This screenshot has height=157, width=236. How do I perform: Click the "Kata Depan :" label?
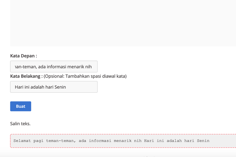24,56
